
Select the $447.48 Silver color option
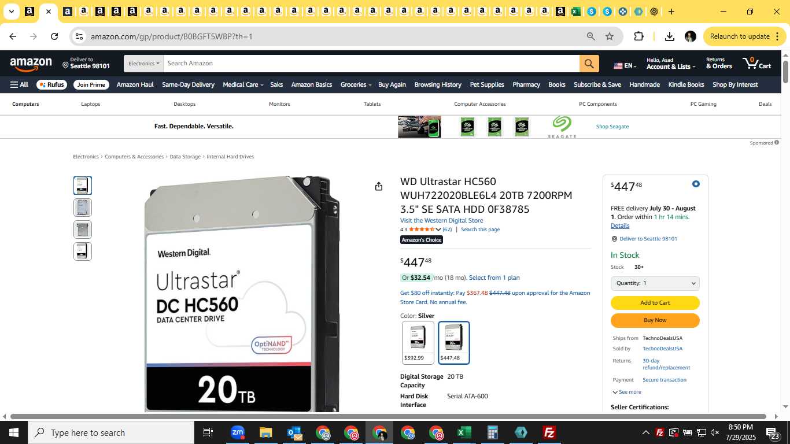click(454, 343)
